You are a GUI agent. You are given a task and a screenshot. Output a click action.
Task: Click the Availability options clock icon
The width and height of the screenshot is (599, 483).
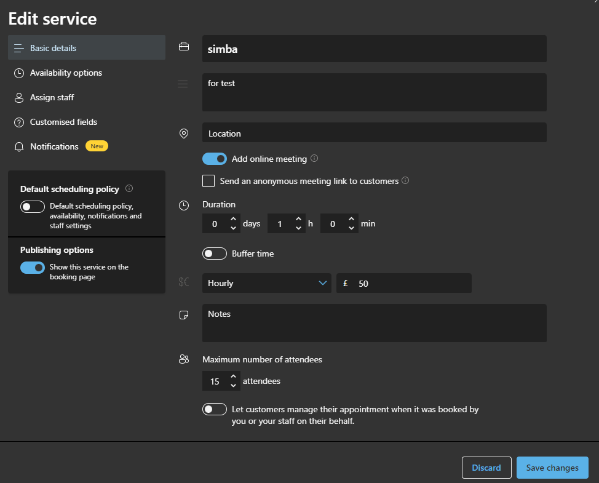pyautogui.click(x=18, y=73)
